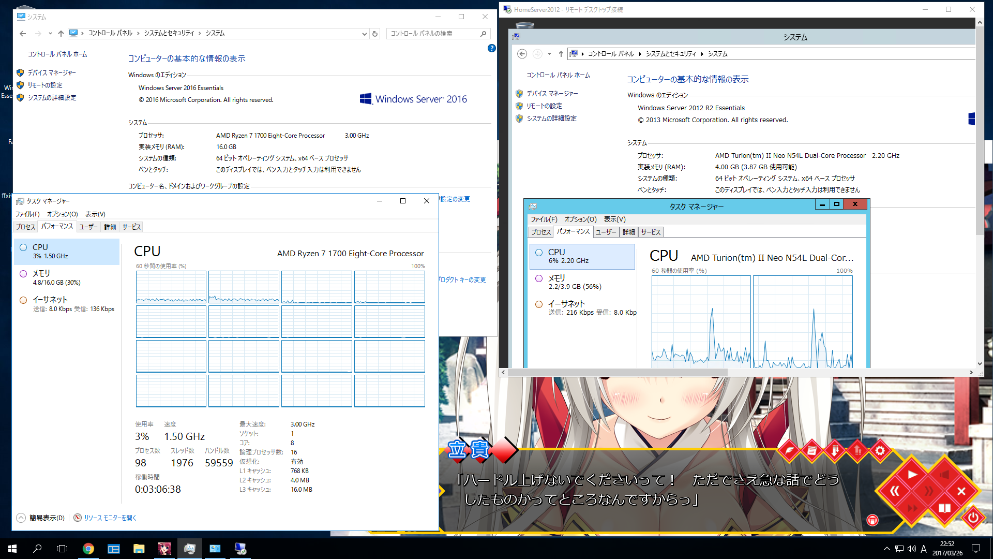Select イーサネット in local Task Manager sidebar
Viewport: 993px width, 559px height.
(67, 304)
